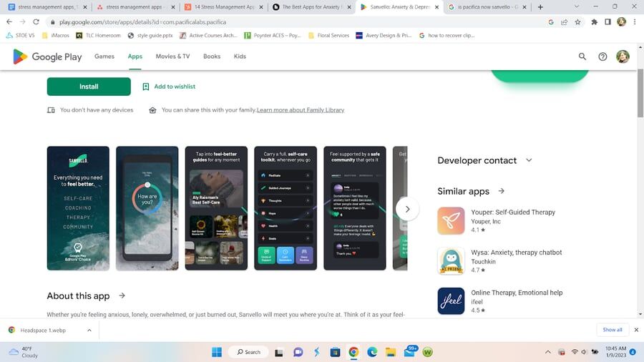Open the Similar apps arrow
The image size is (644, 362).
click(501, 191)
